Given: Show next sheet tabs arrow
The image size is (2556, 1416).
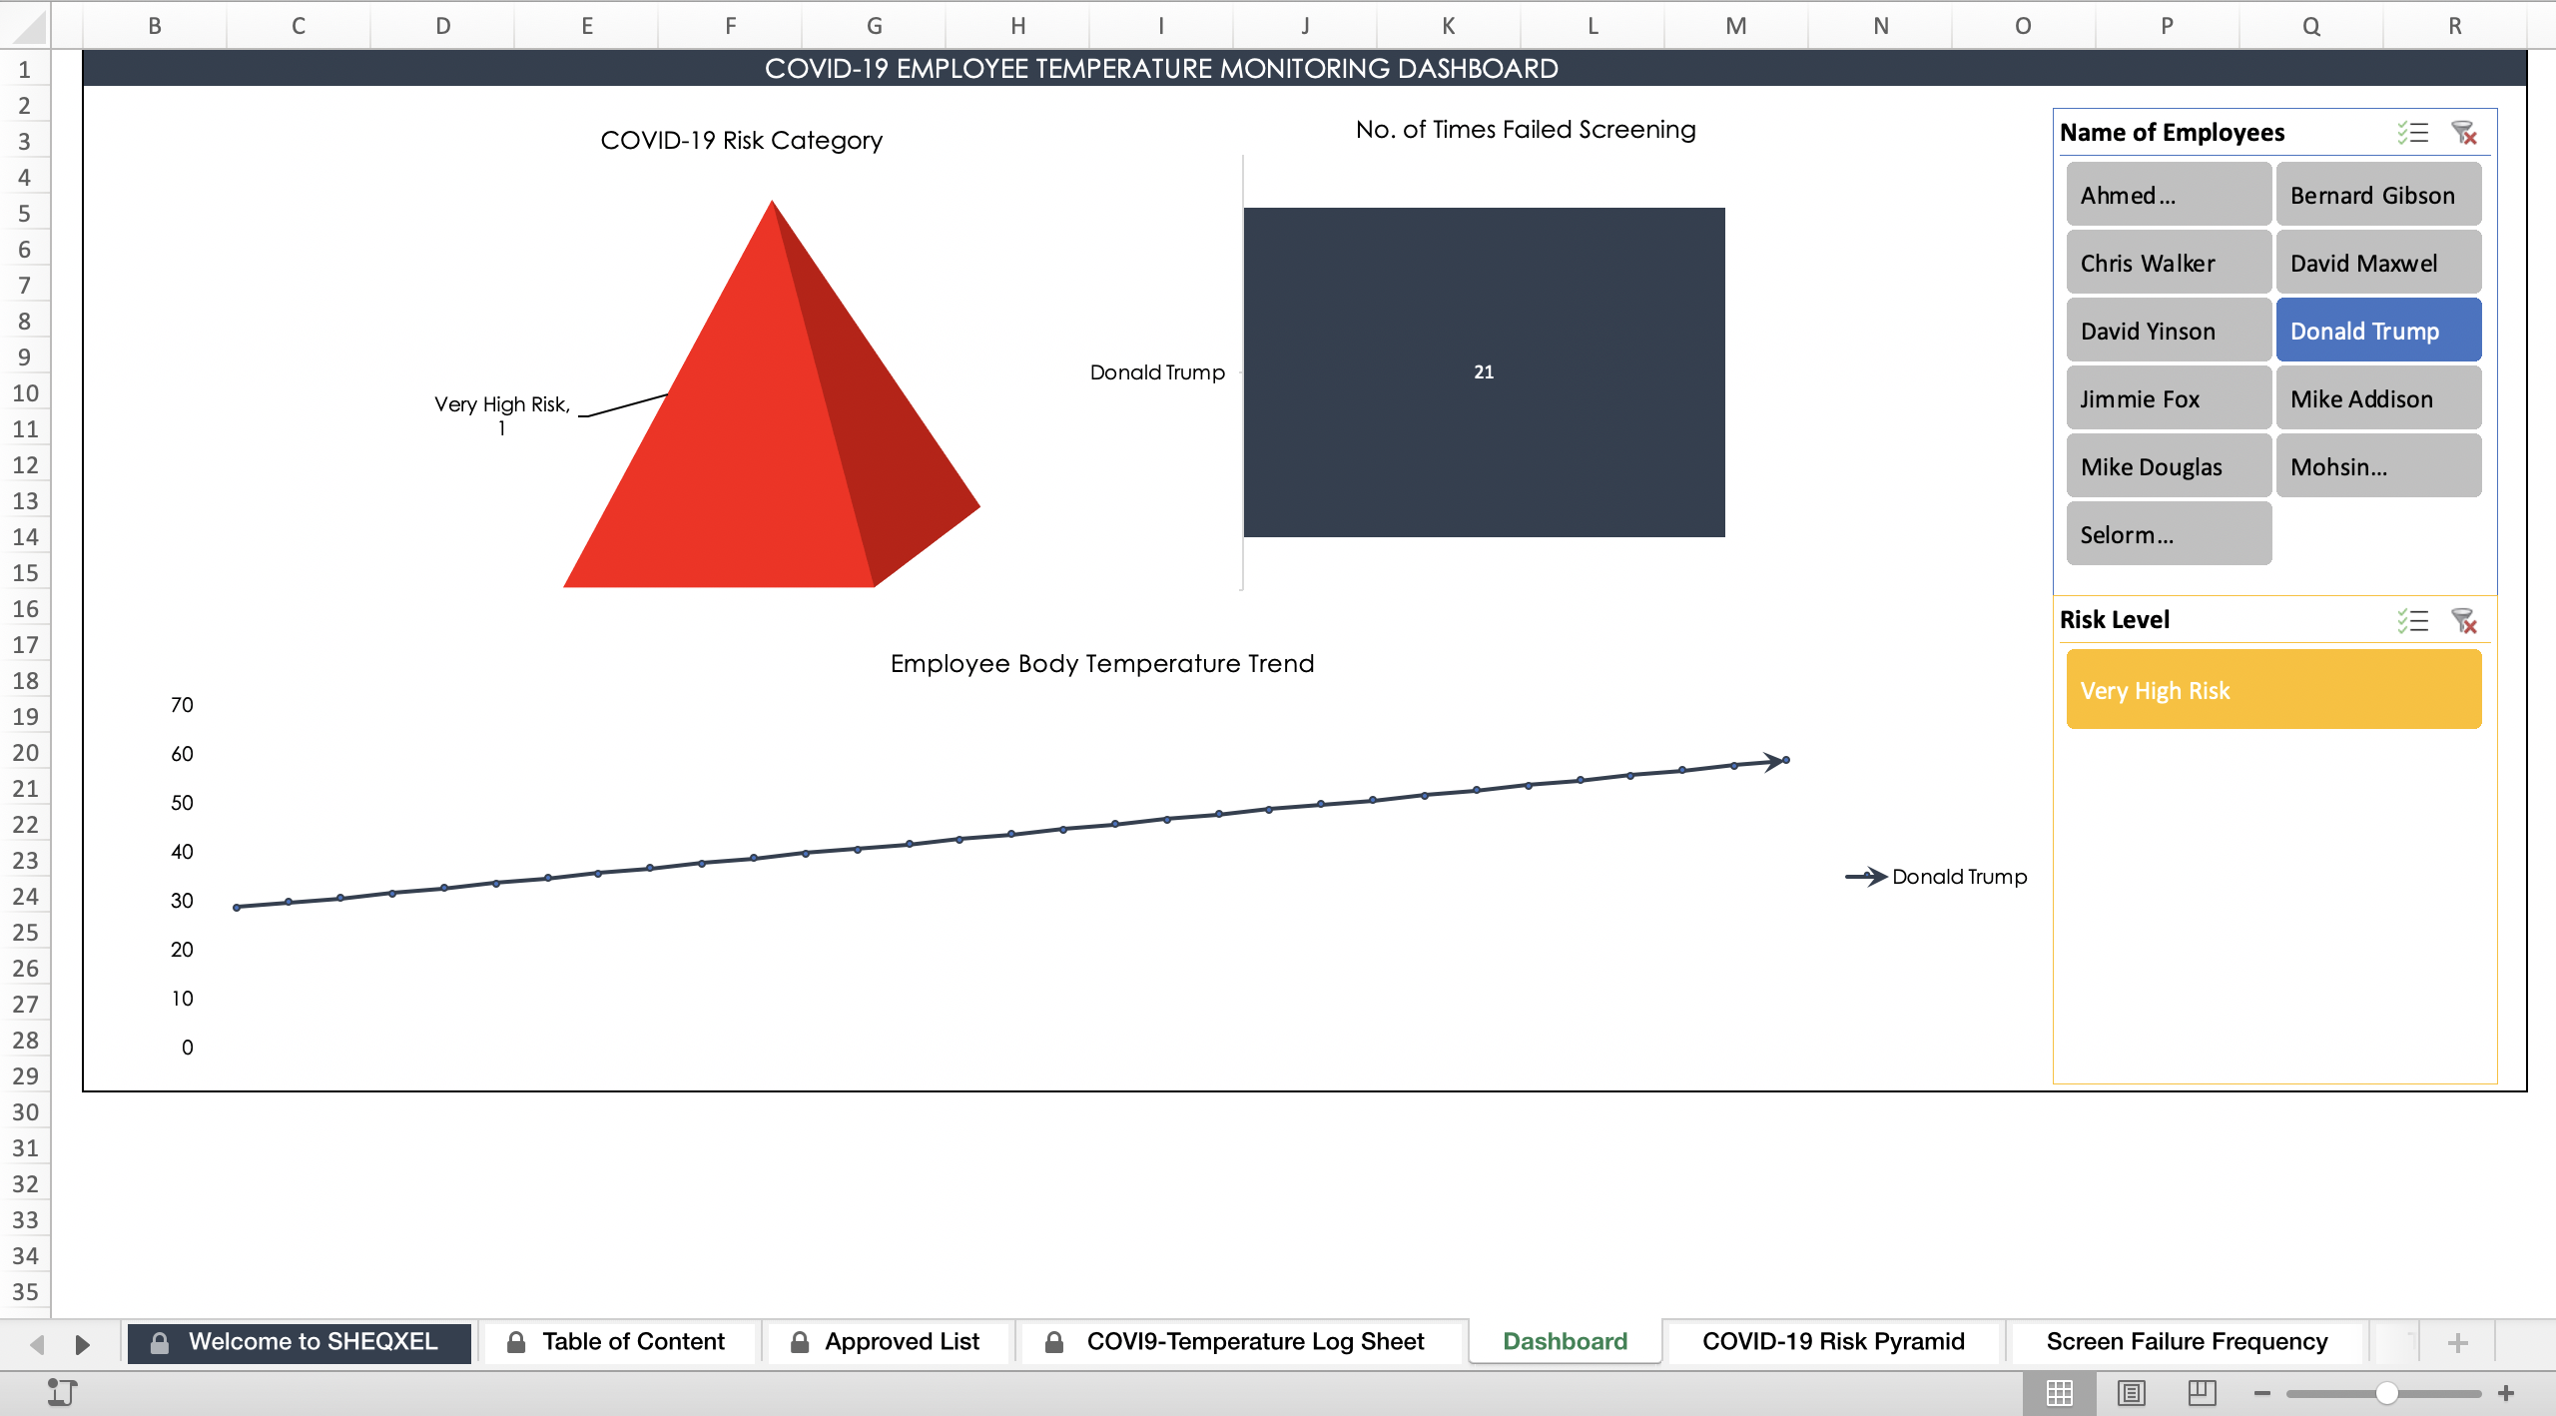Looking at the screenshot, I should [83, 1344].
